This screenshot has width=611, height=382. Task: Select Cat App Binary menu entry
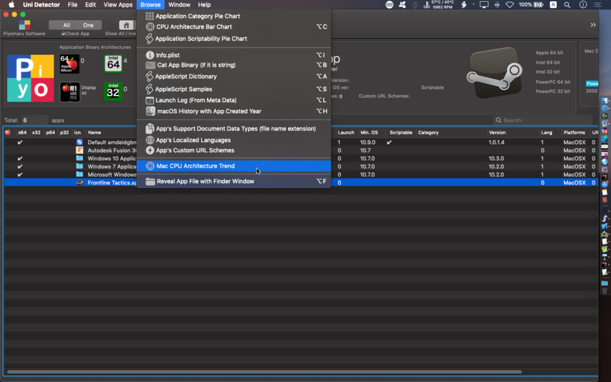tap(234, 65)
